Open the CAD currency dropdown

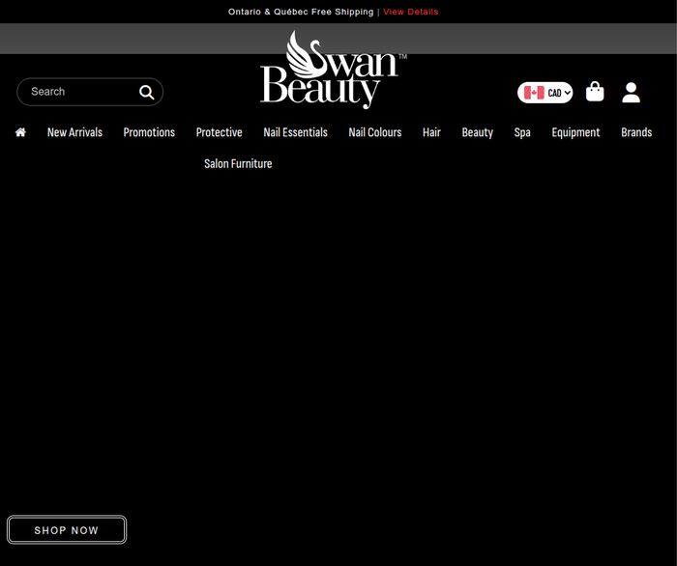click(x=545, y=93)
